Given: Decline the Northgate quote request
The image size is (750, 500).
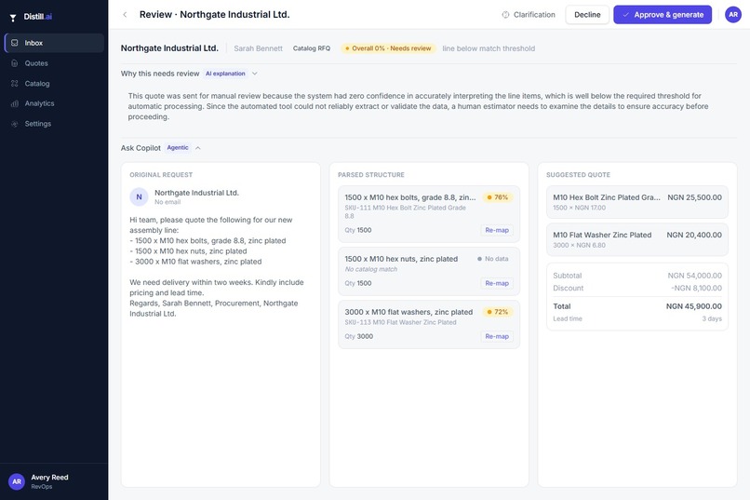Looking at the screenshot, I should 587,15.
